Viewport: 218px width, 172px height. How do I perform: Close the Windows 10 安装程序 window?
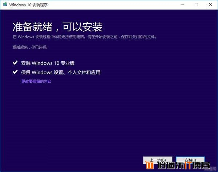click(x=210, y=5)
